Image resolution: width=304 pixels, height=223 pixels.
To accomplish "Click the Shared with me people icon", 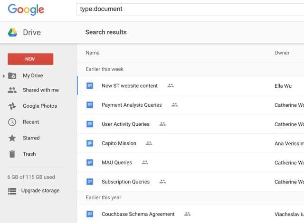I will (x=12, y=90).
